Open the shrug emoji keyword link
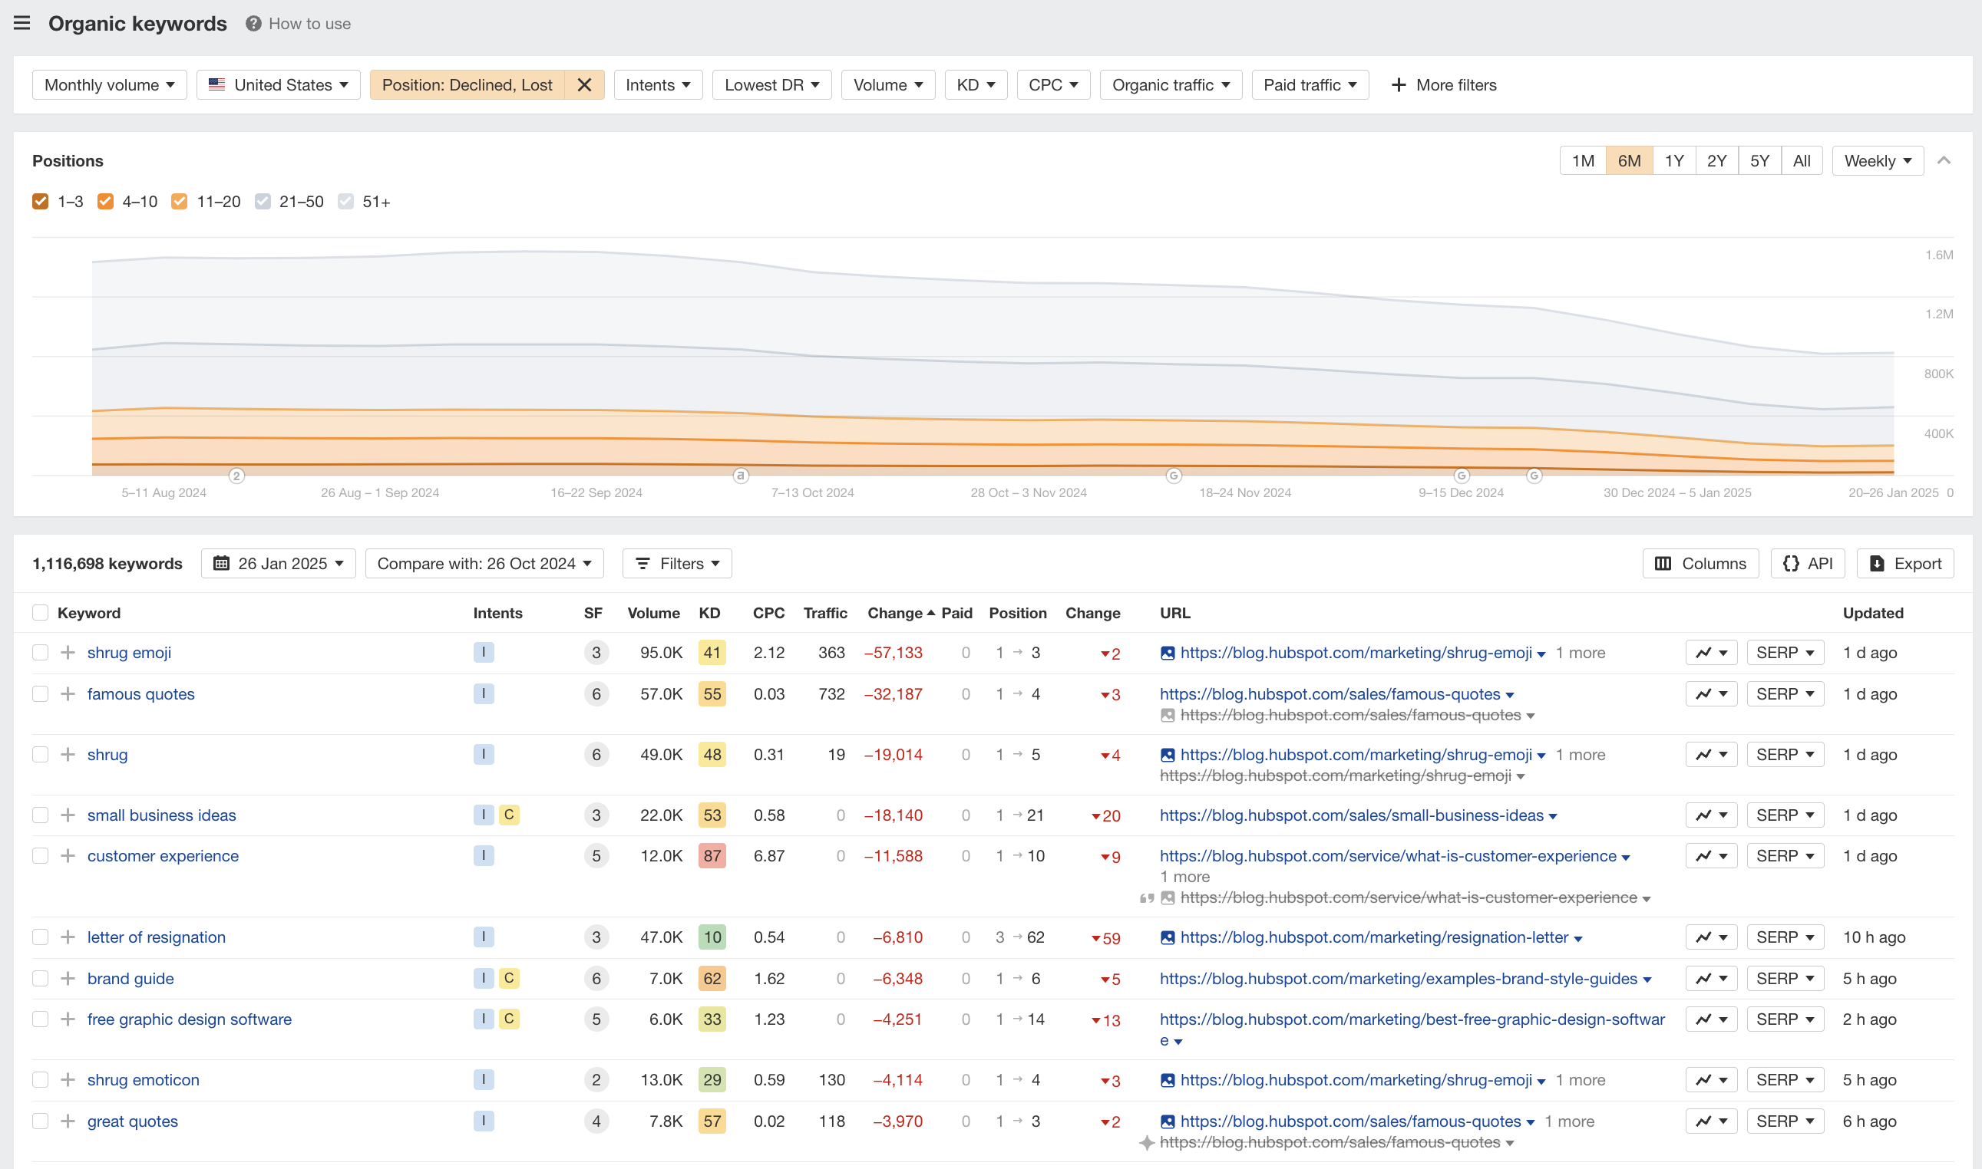1982x1169 pixels. (129, 653)
